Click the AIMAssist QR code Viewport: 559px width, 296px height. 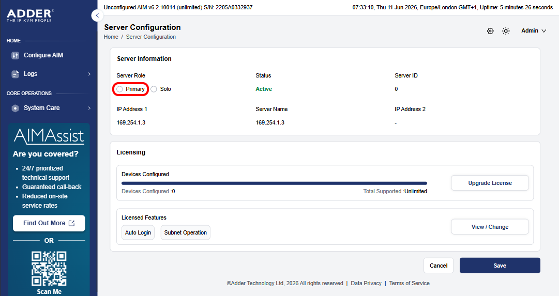pos(49,269)
